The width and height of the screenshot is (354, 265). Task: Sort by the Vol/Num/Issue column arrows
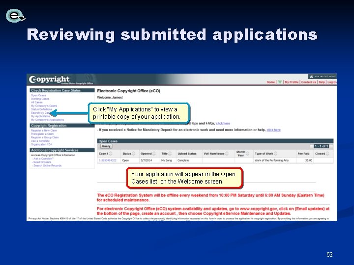[227, 154]
